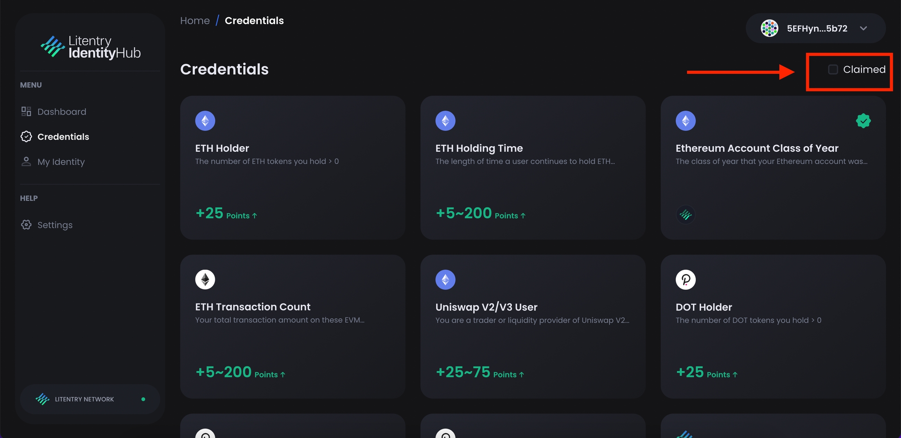The height and width of the screenshot is (438, 901).
Task: Open the ETH Holder credential card
Action: [x=293, y=167]
